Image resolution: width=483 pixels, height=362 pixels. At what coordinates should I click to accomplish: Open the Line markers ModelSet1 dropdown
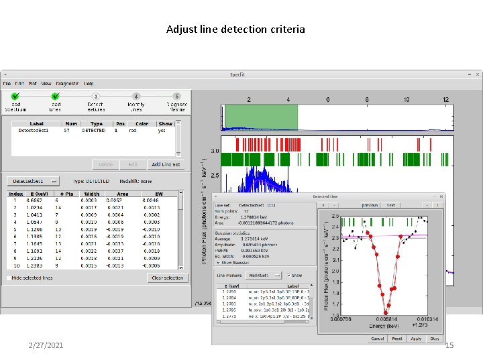click(264, 276)
